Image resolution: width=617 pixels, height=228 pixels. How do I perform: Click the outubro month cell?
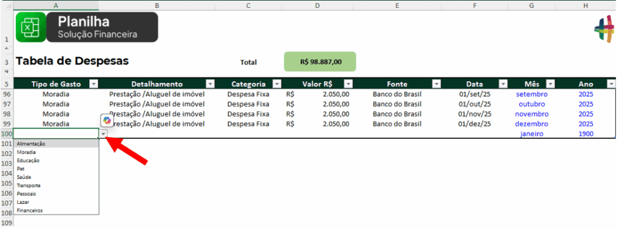pos(531,104)
